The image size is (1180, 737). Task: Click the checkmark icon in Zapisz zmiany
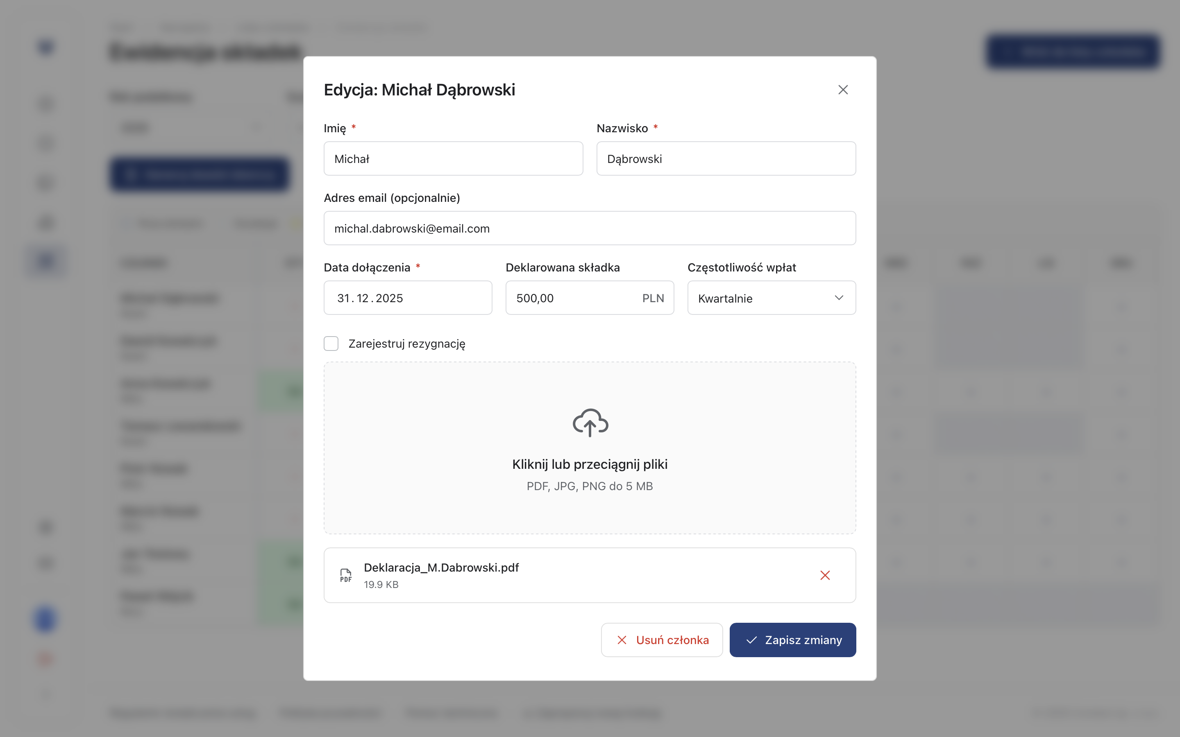(751, 640)
